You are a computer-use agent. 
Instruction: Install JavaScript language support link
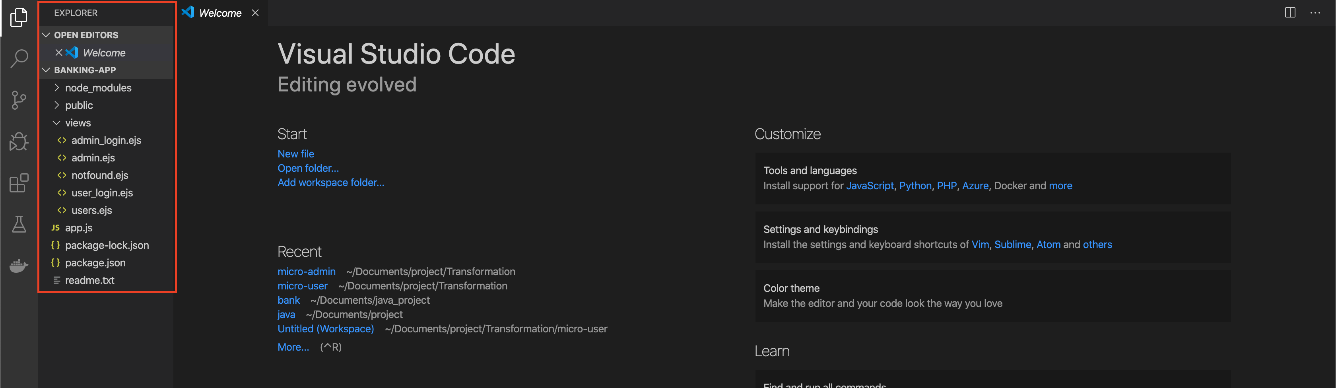pos(870,186)
